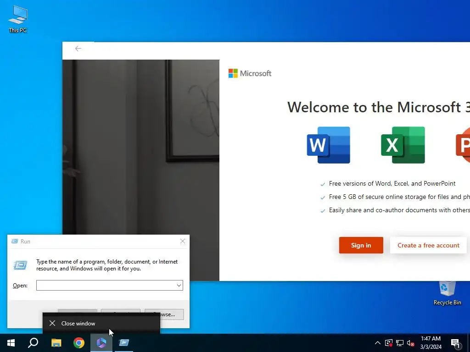Click the muted volume tray icon
The height and width of the screenshot is (352, 470).
click(411, 343)
